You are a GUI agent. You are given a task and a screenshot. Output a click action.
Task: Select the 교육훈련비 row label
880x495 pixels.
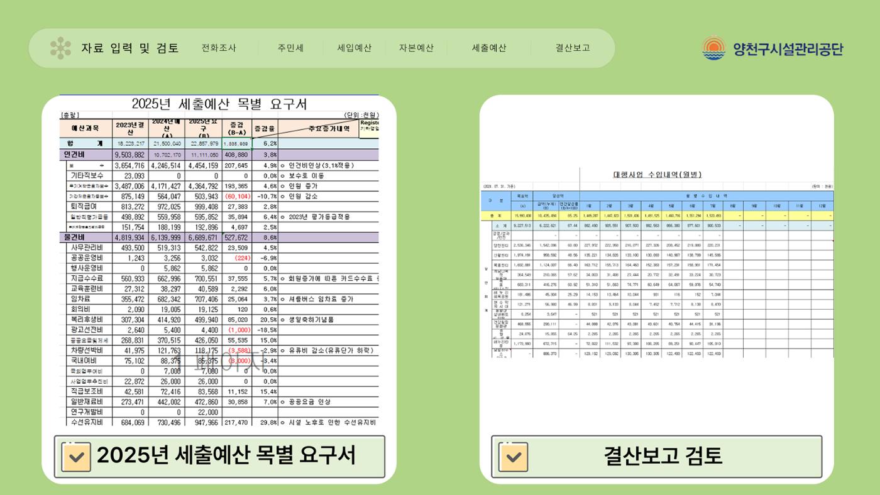point(88,288)
